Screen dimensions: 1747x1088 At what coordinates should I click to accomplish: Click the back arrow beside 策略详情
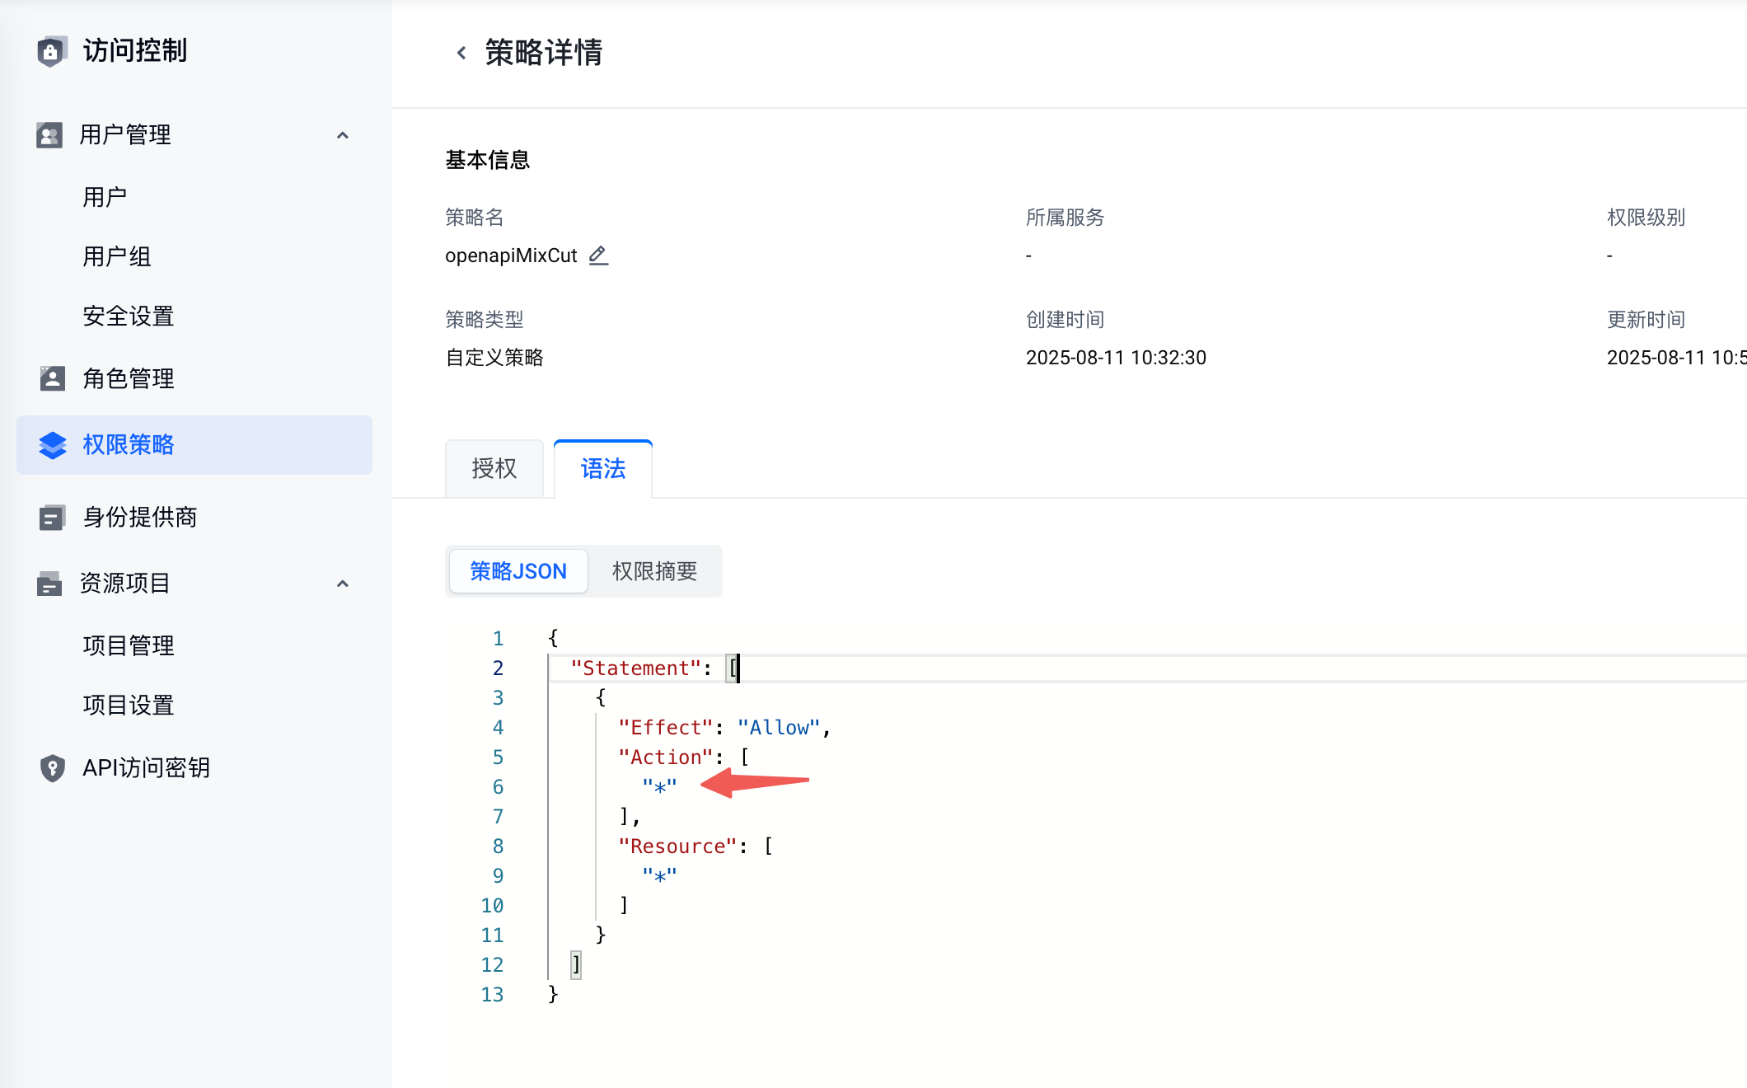click(461, 53)
